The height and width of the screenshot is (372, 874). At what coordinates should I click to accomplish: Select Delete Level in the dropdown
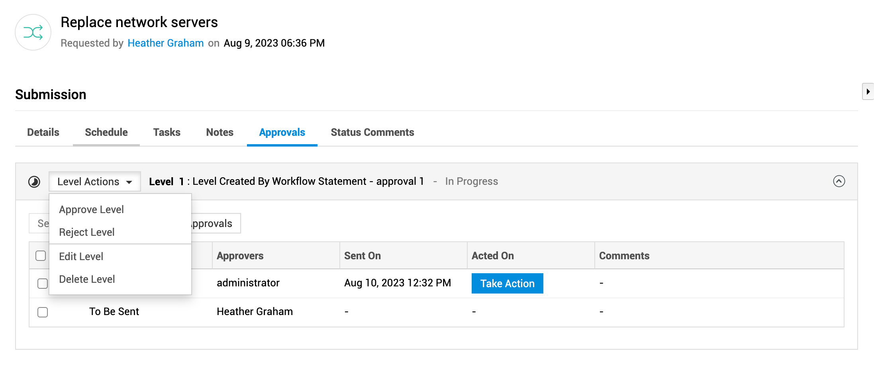87,279
